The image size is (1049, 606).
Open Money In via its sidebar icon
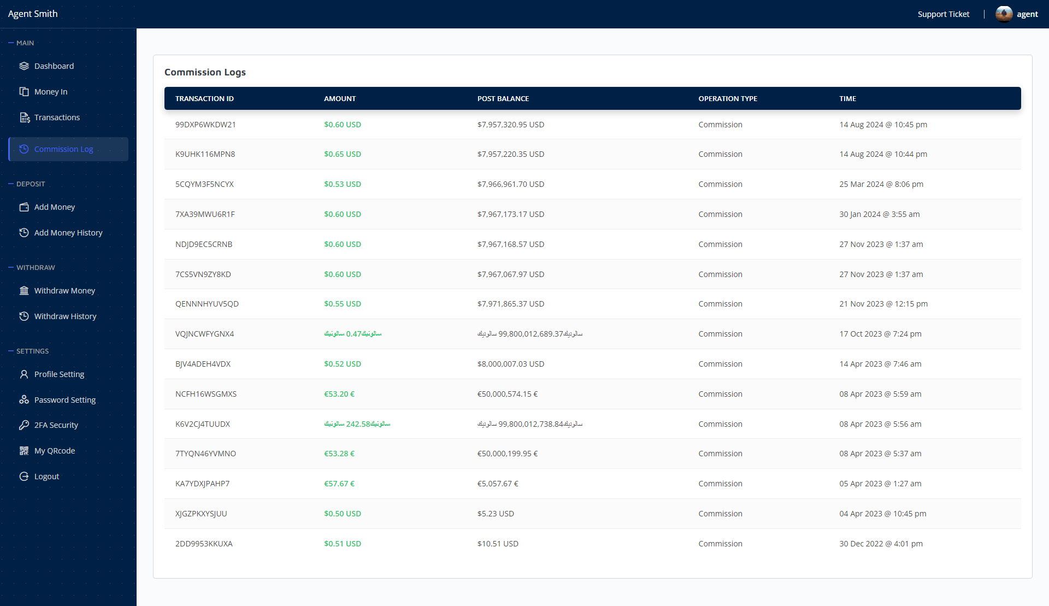[x=24, y=91]
